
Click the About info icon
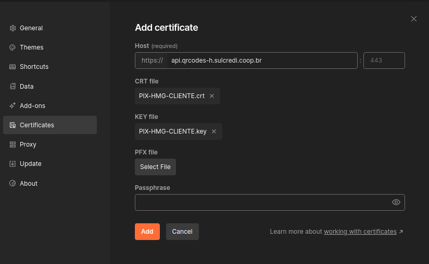click(12, 184)
